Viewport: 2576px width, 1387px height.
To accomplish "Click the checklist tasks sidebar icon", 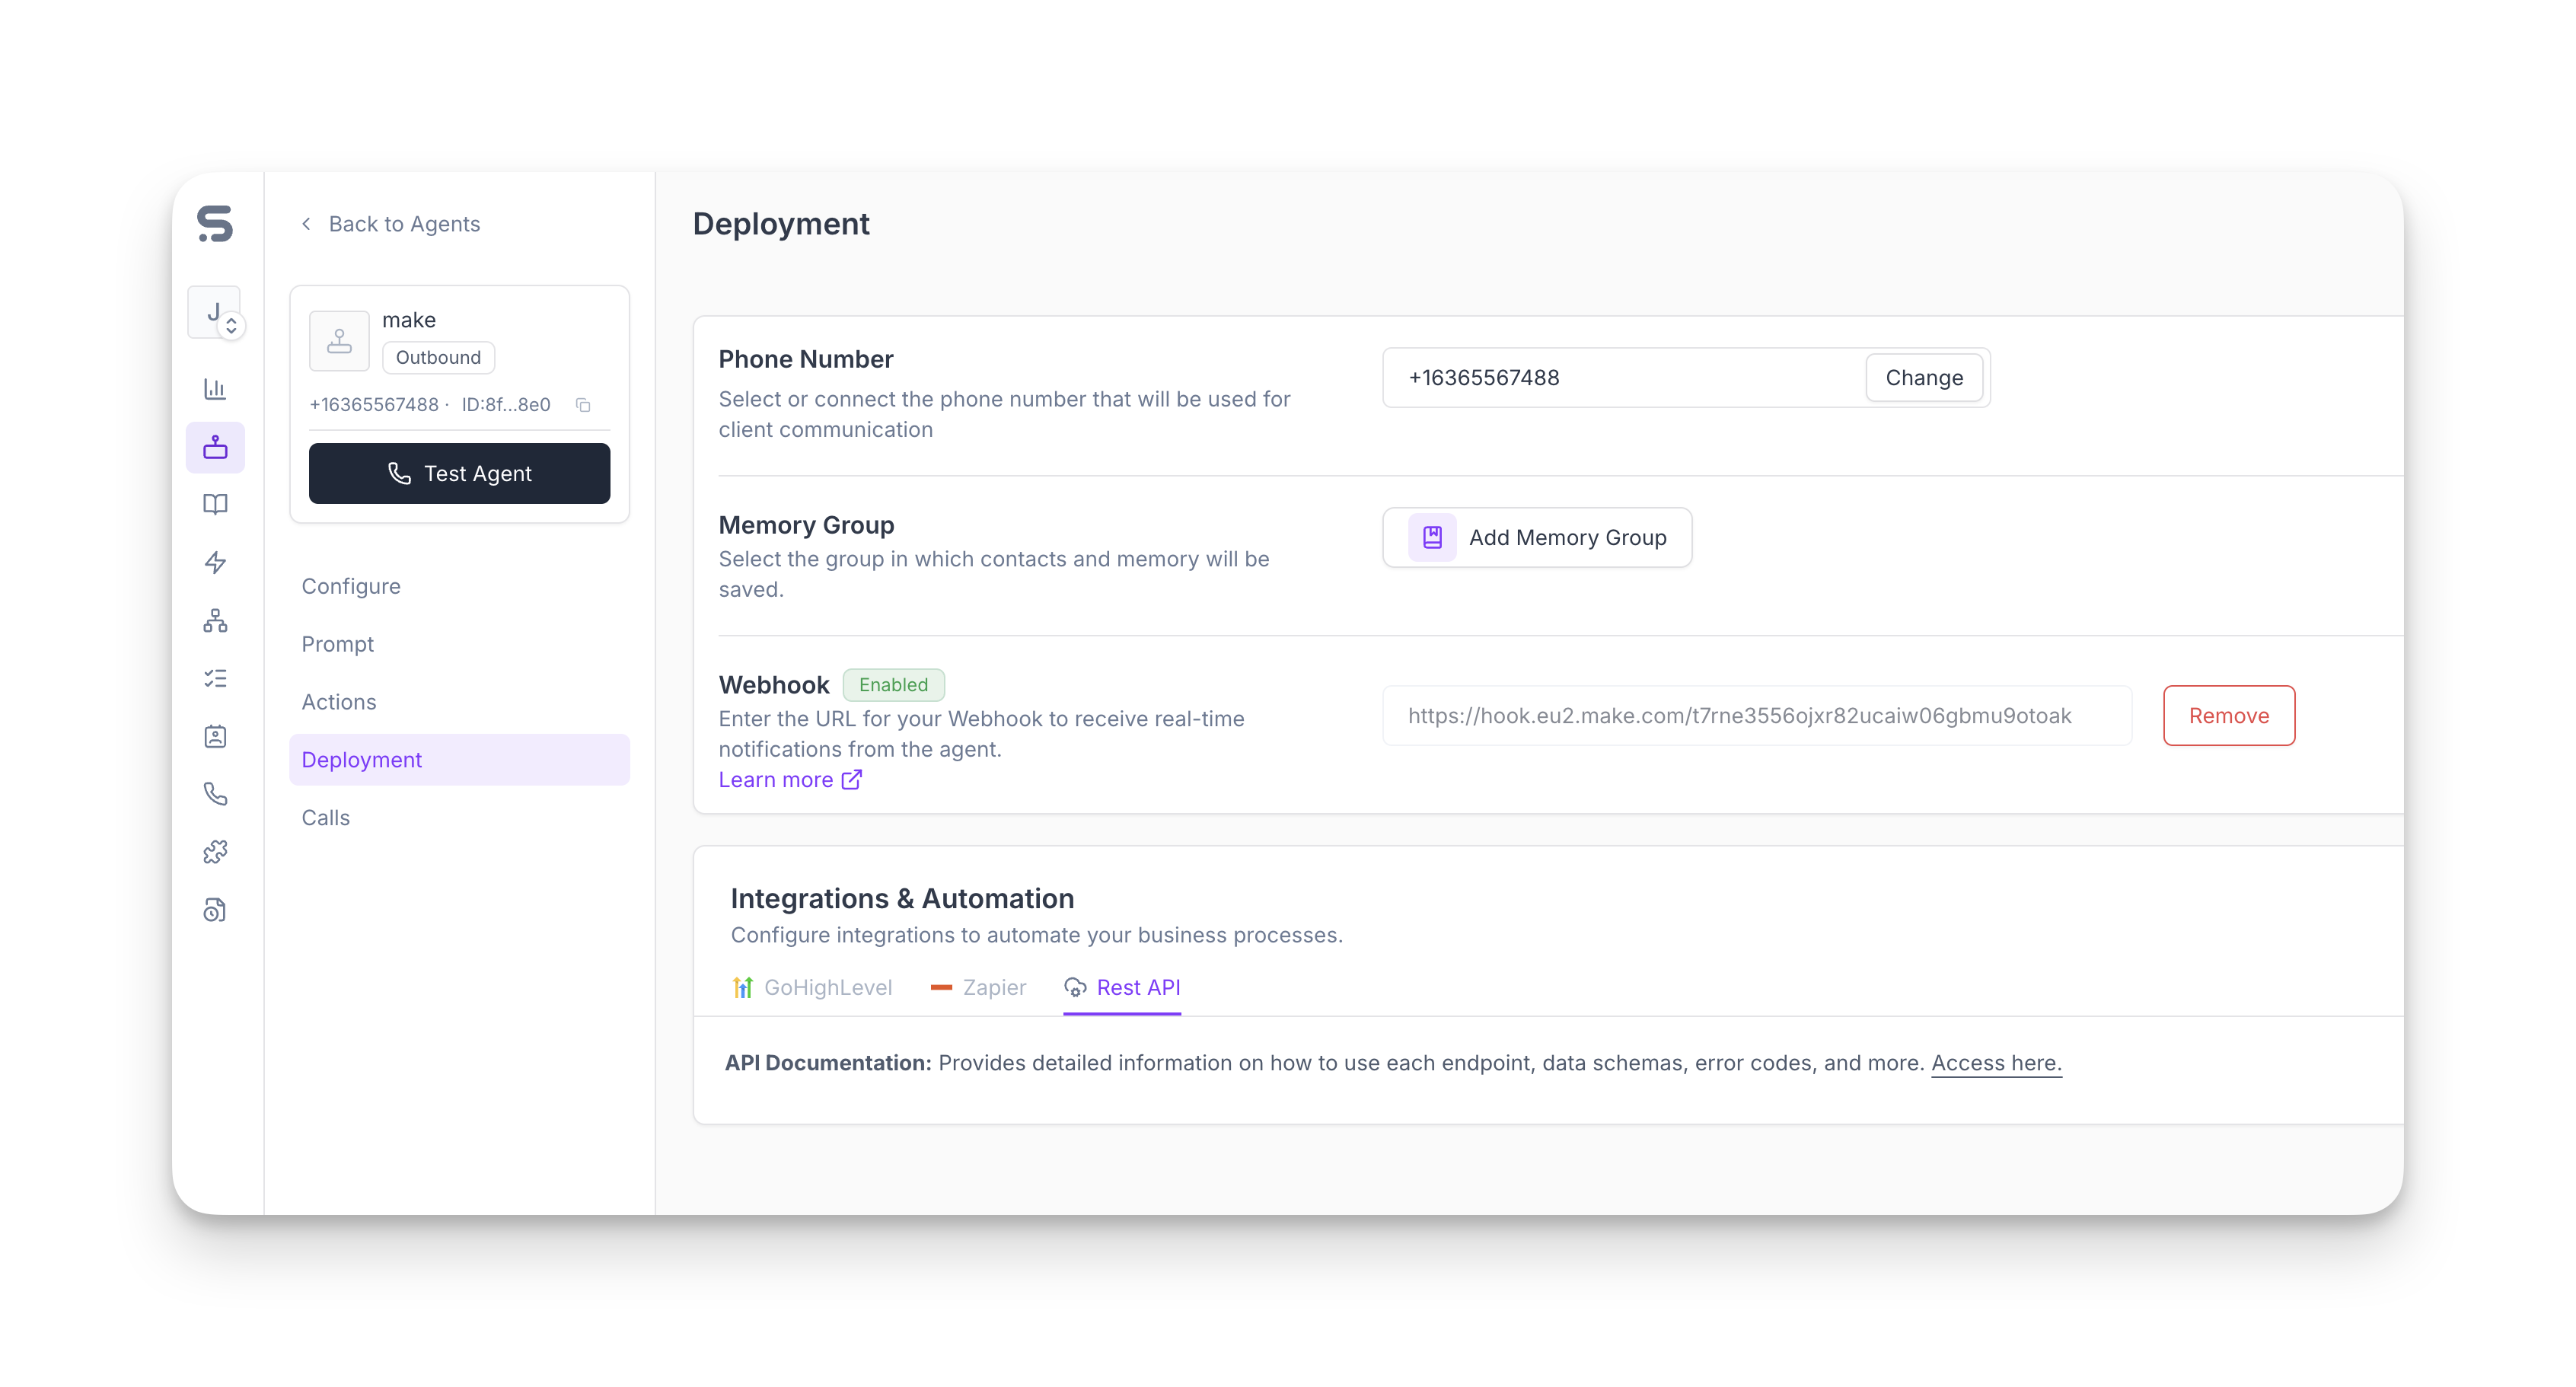I will click(215, 679).
